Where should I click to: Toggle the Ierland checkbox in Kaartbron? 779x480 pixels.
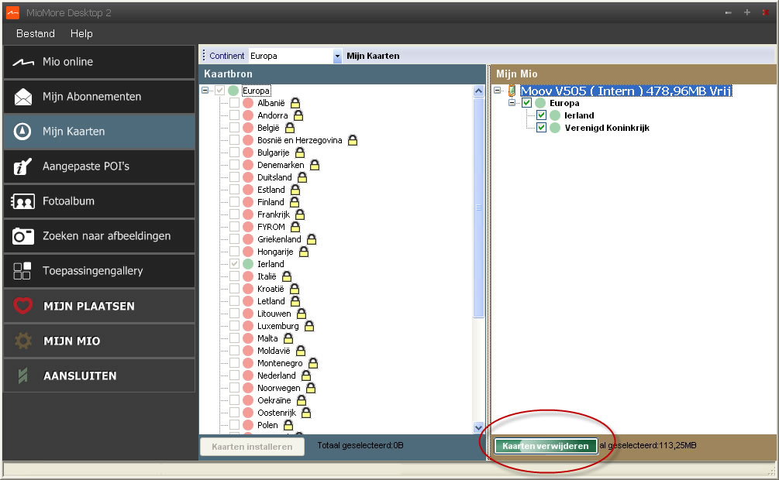(x=235, y=264)
